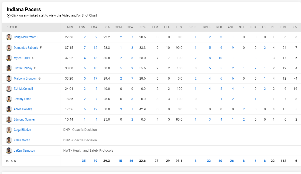Image resolution: width=301 pixels, height=174 pixels.
Task: Click Malcolm Brogdon's player headshot
Action: click(9, 78)
